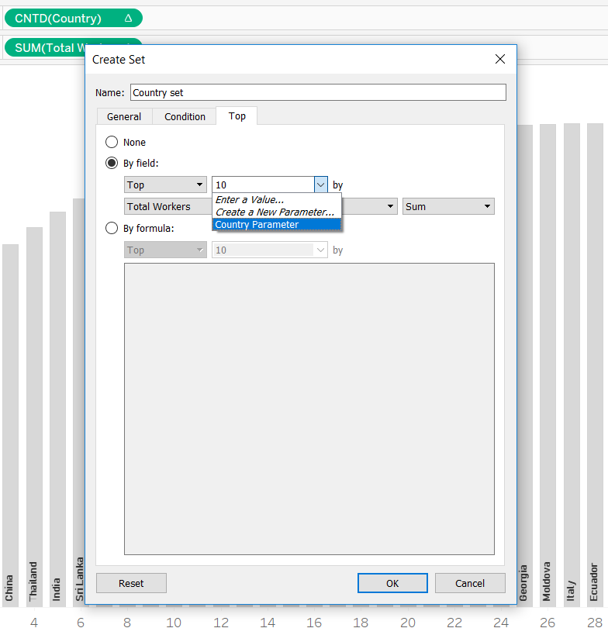Select the Italy bar in chart

click(x=572, y=365)
